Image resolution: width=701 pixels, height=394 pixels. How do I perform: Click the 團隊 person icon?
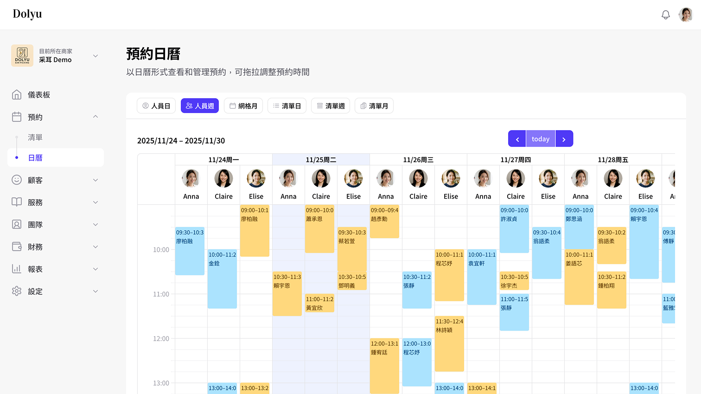click(17, 225)
